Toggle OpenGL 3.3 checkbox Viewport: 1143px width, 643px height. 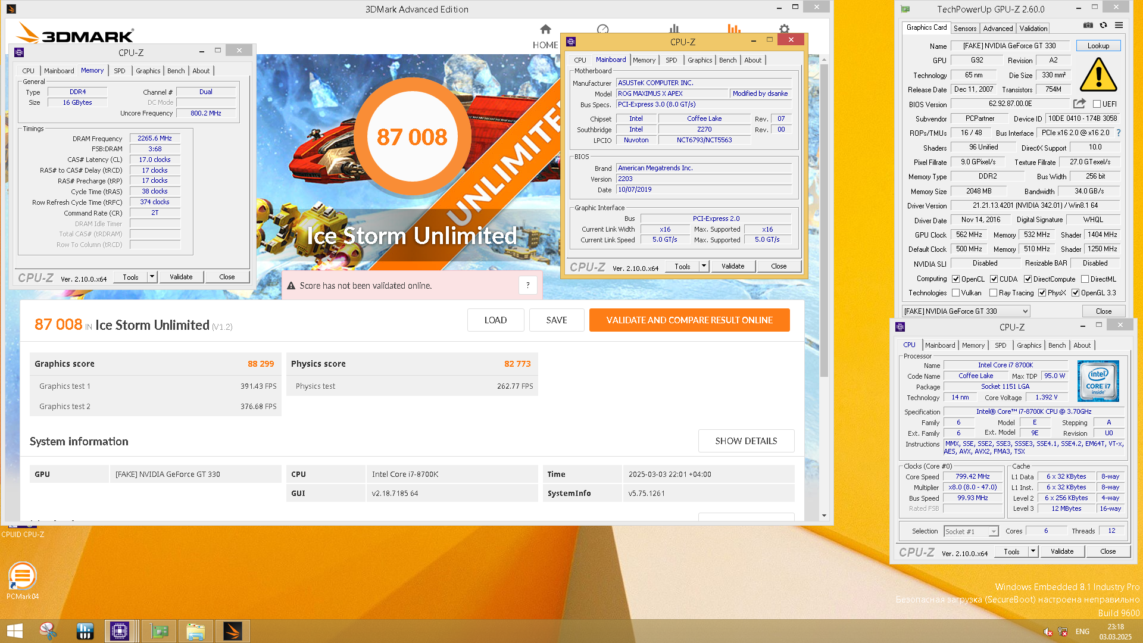tap(1075, 293)
